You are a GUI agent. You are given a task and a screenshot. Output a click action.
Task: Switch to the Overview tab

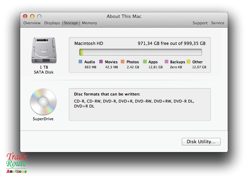coord(32,23)
